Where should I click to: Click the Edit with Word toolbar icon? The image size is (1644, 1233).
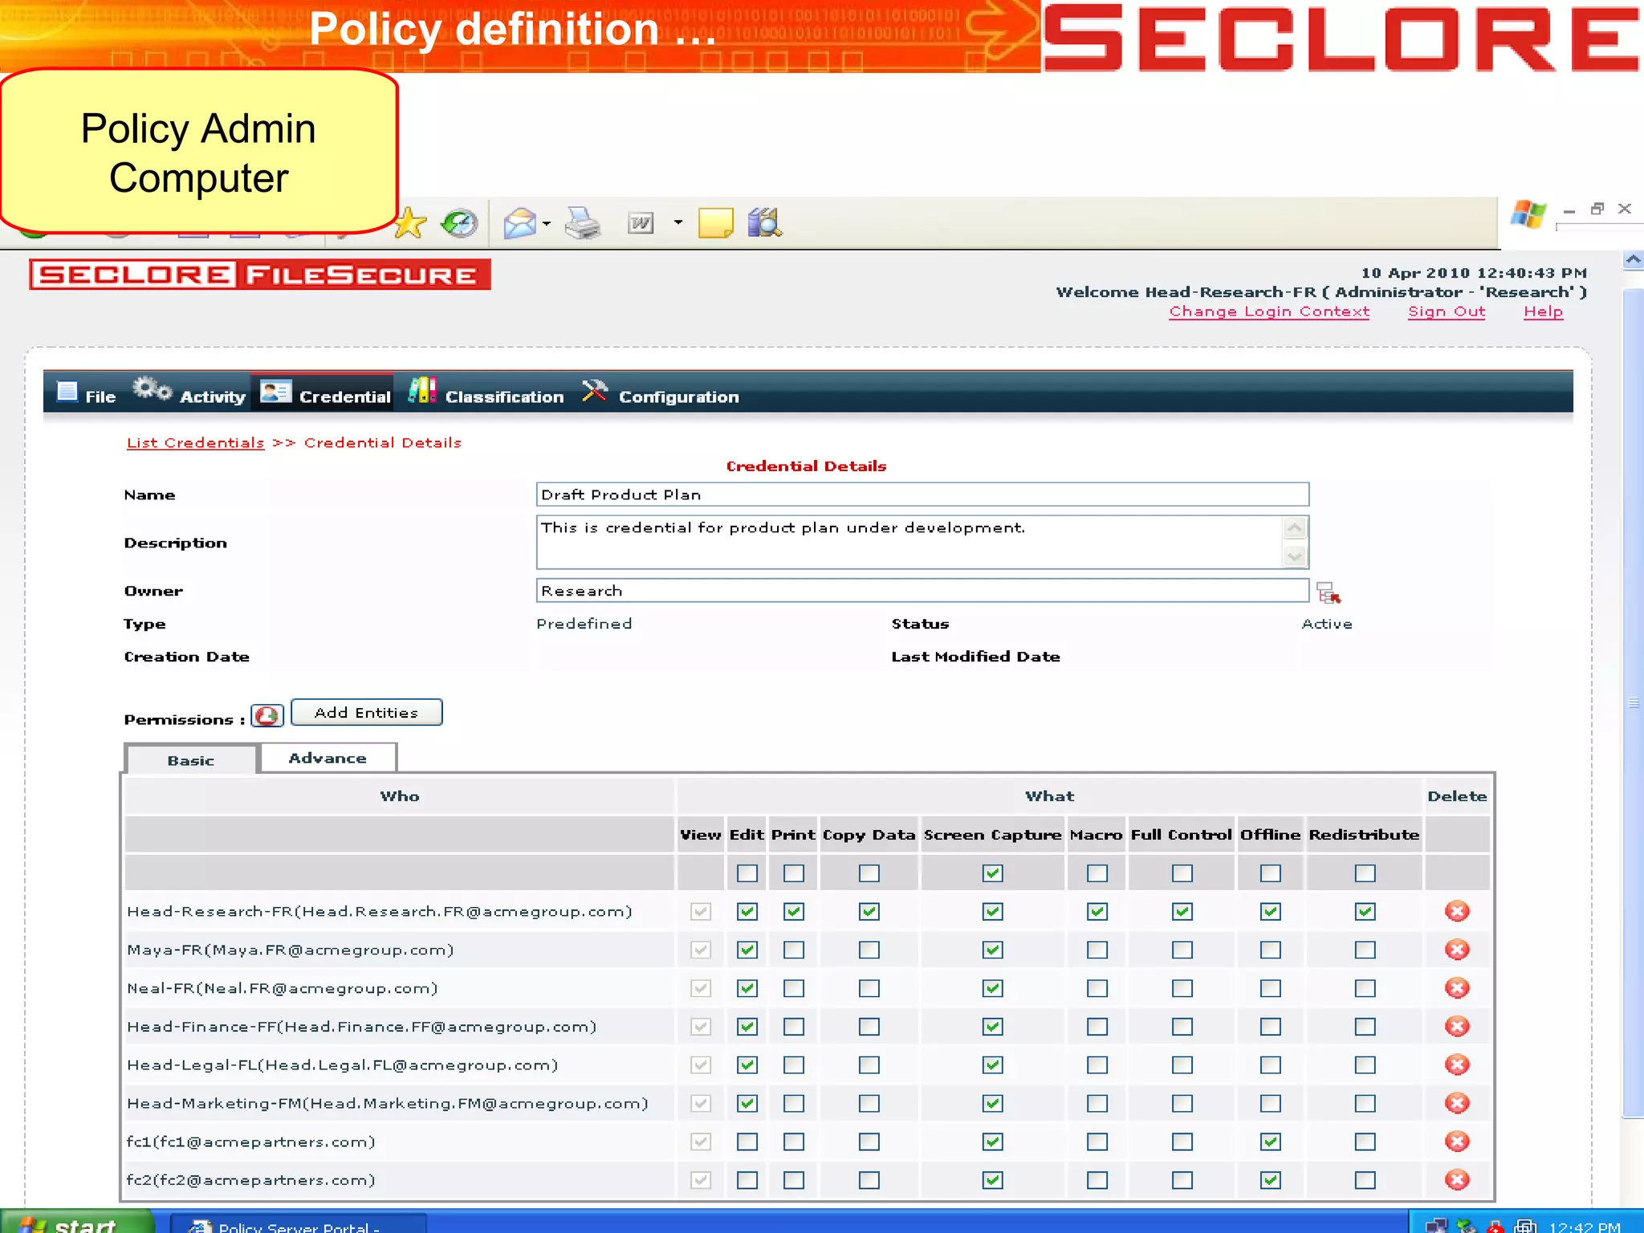tap(641, 223)
